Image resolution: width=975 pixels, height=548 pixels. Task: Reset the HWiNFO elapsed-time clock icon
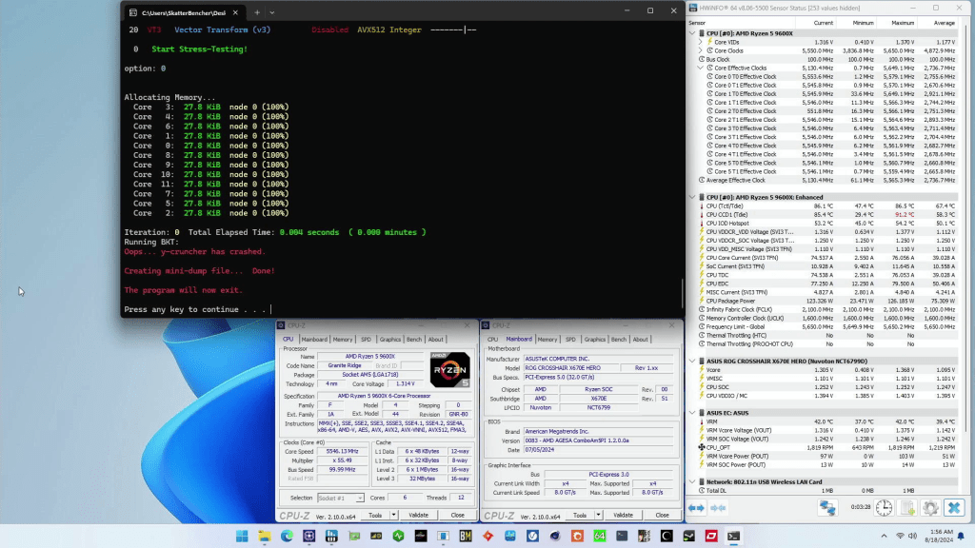click(884, 508)
